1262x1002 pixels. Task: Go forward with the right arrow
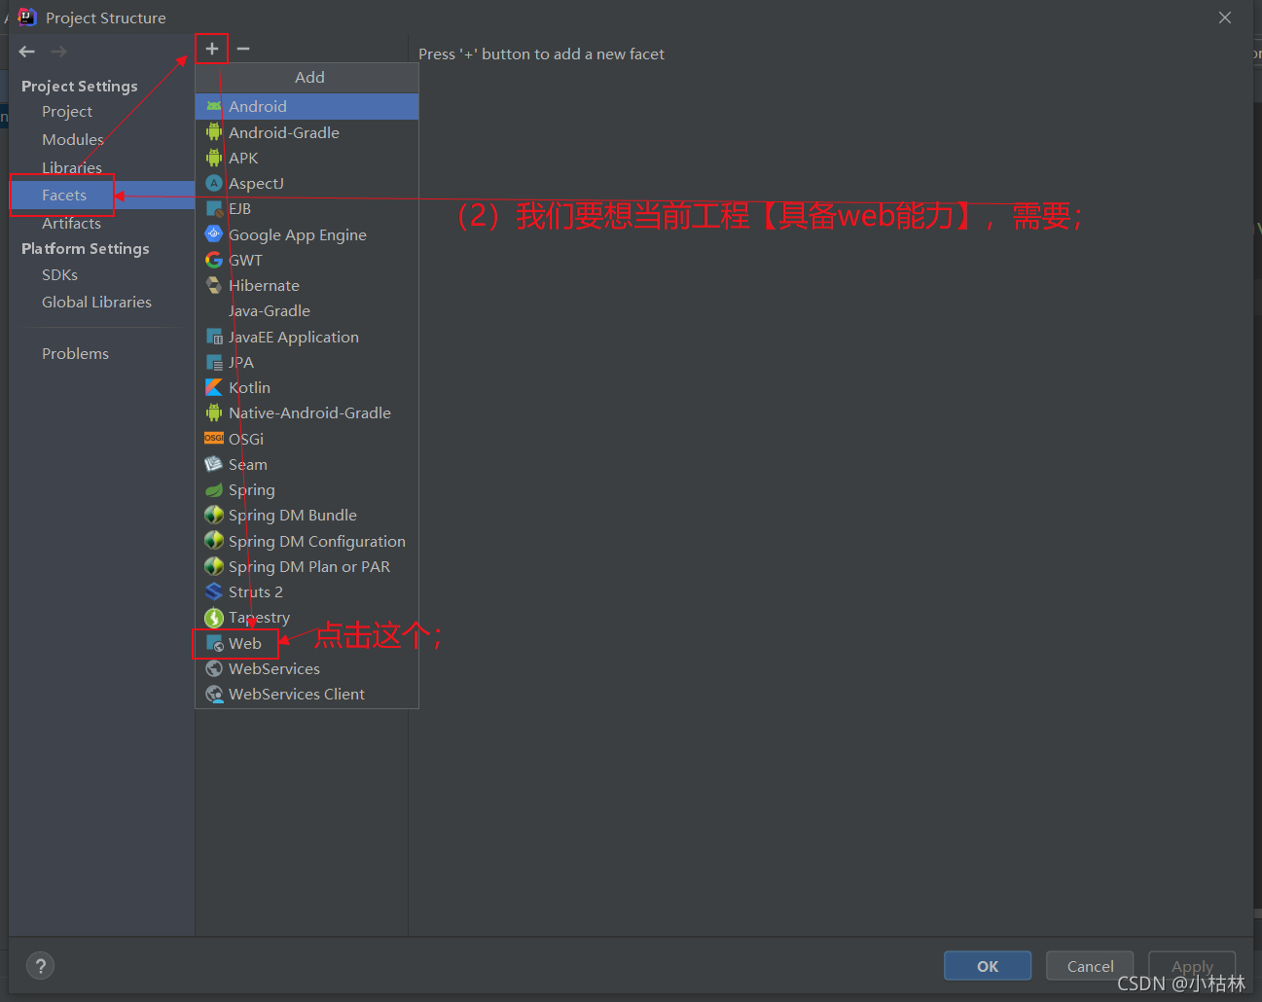tap(58, 52)
